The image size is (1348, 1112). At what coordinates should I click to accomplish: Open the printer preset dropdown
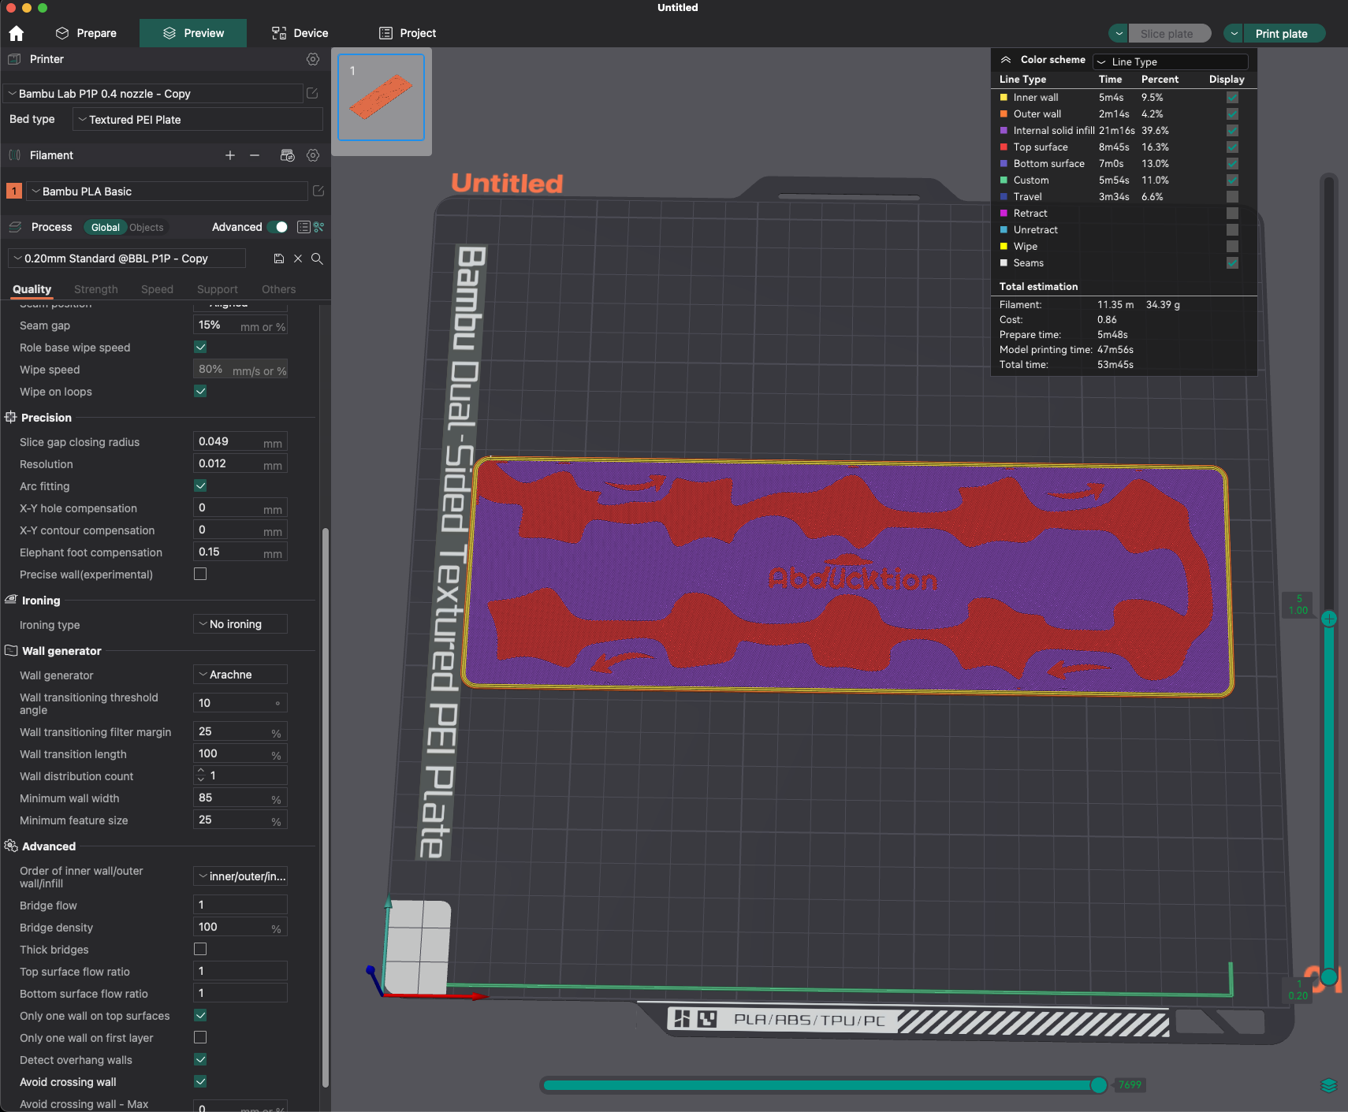[x=154, y=93]
